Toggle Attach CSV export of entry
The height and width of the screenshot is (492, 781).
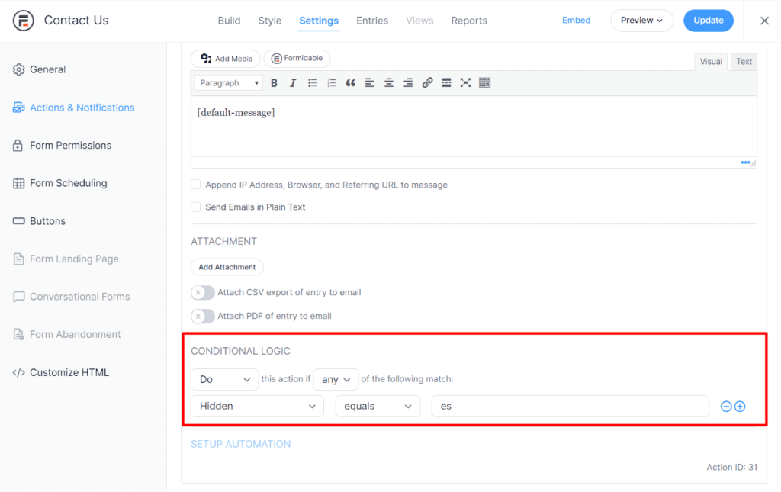pyautogui.click(x=203, y=292)
